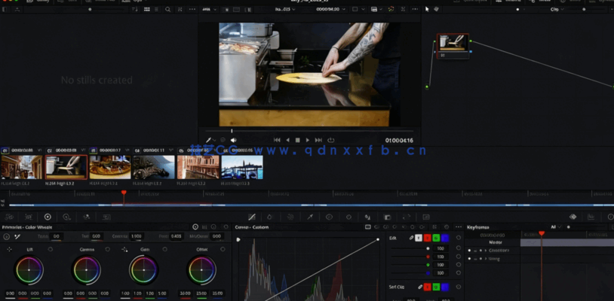Open the gallery three-dot options menu
This screenshot has width=614, height=301.
[192, 9]
